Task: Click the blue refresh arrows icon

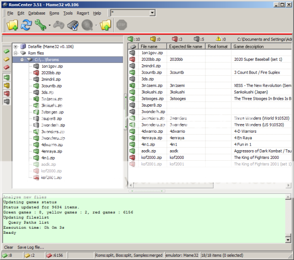Action: point(26,26)
